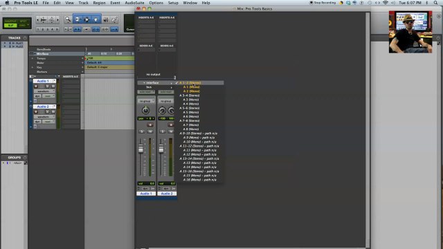Click the horizontal zoom in arrow
Image resolution: width=443 pixels, height=249 pixels.
[57, 20]
